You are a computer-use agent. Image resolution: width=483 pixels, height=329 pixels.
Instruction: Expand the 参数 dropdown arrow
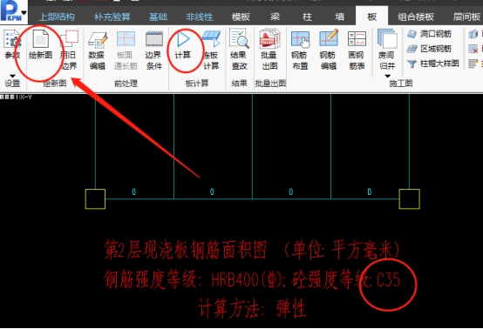point(12,76)
